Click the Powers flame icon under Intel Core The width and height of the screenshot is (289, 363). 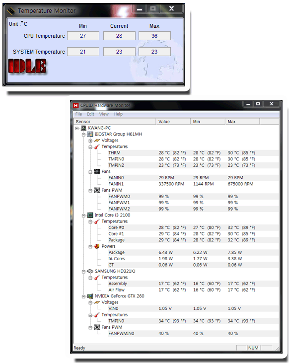coord(97,246)
